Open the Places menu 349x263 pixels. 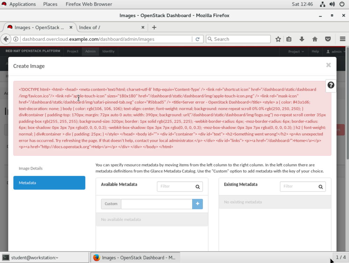50,4
